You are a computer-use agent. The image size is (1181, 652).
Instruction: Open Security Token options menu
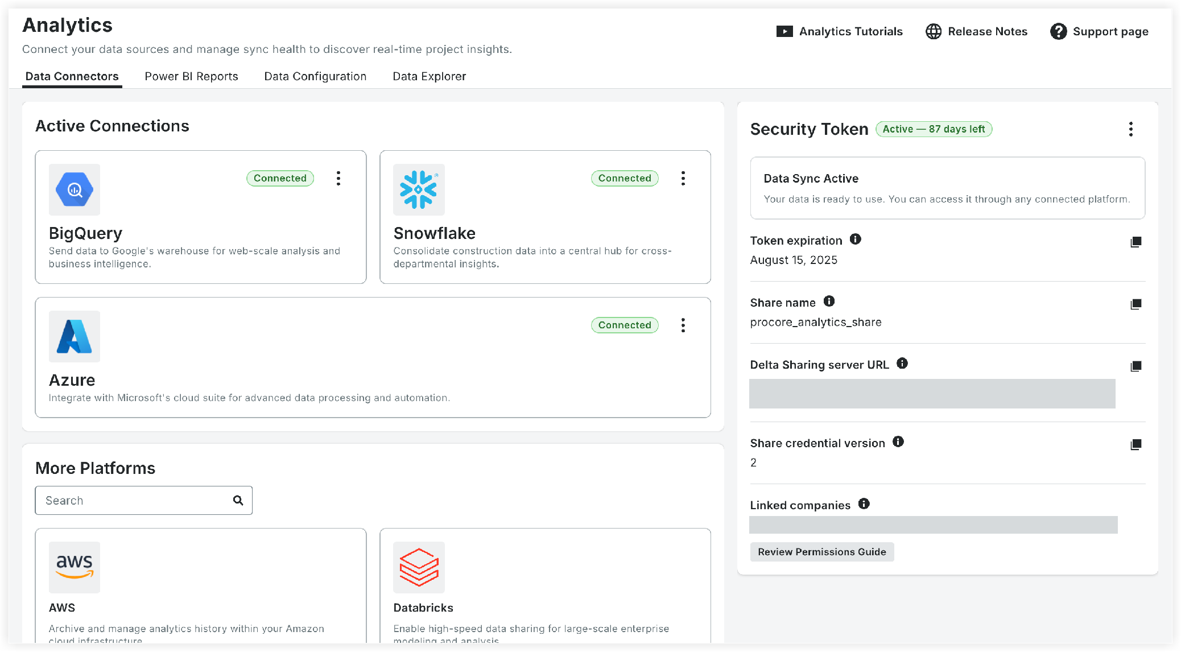click(x=1131, y=129)
